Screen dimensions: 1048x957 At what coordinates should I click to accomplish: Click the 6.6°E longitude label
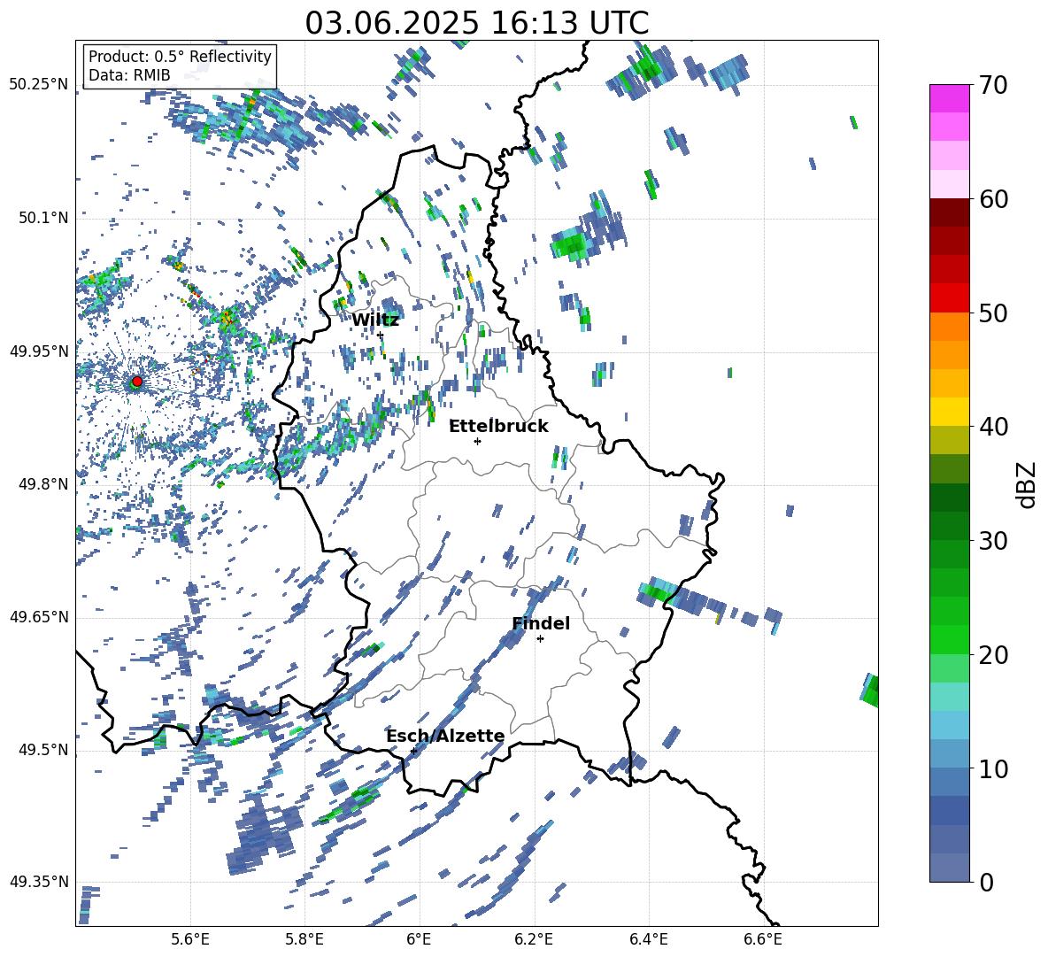pos(763,939)
